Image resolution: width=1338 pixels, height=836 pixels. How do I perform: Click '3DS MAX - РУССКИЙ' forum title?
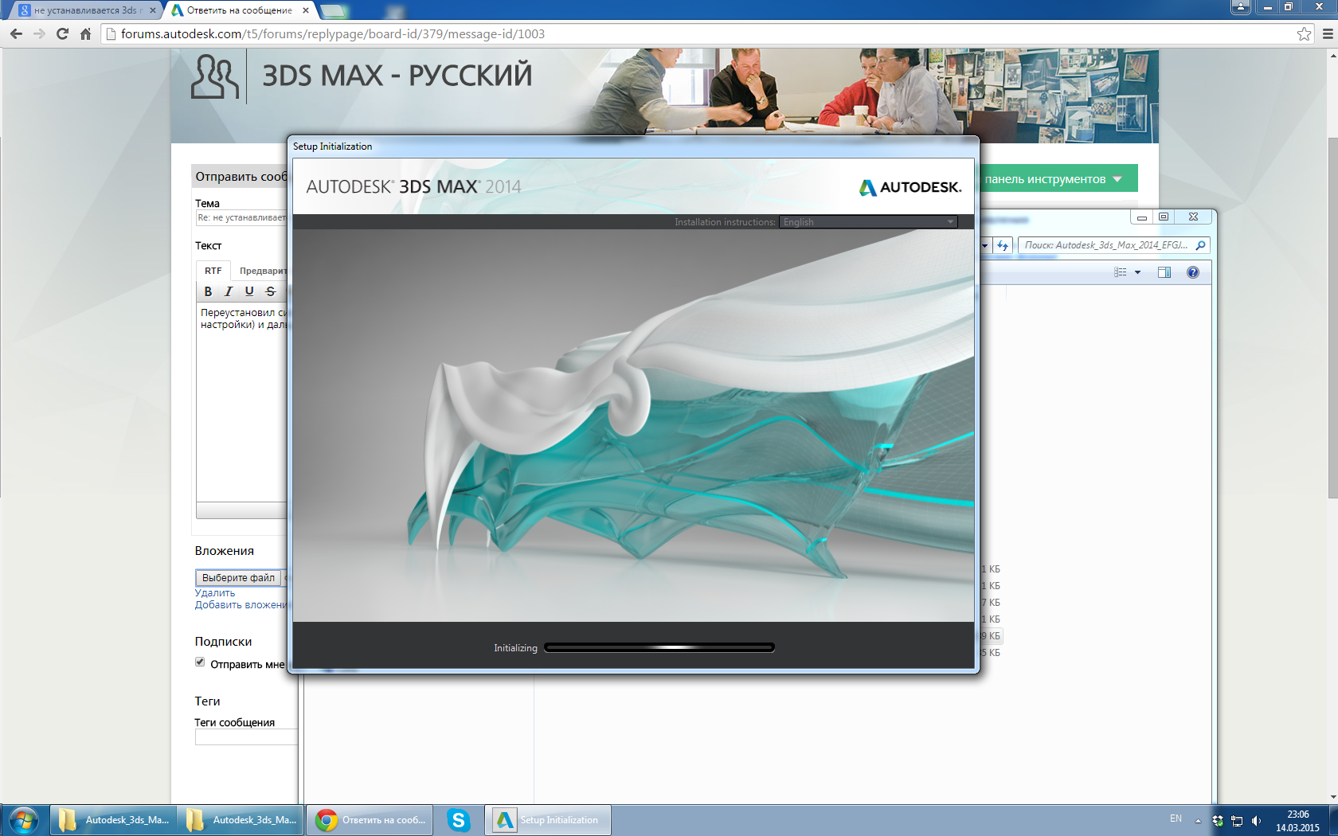point(397,76)
